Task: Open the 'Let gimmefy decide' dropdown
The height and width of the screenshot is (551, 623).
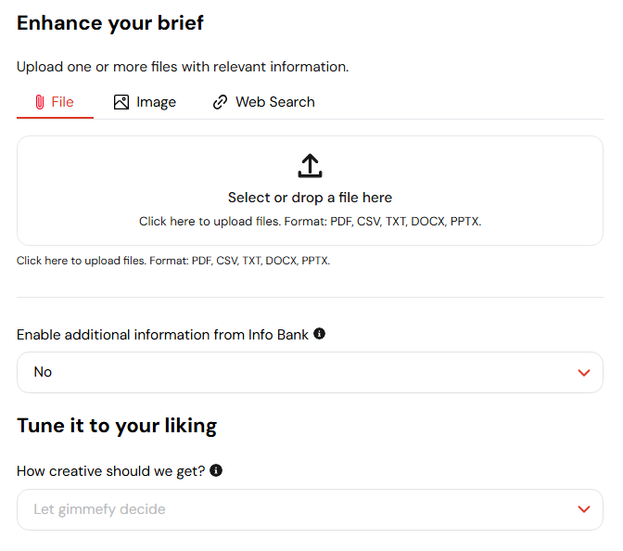Action: (x=310, y=509)
